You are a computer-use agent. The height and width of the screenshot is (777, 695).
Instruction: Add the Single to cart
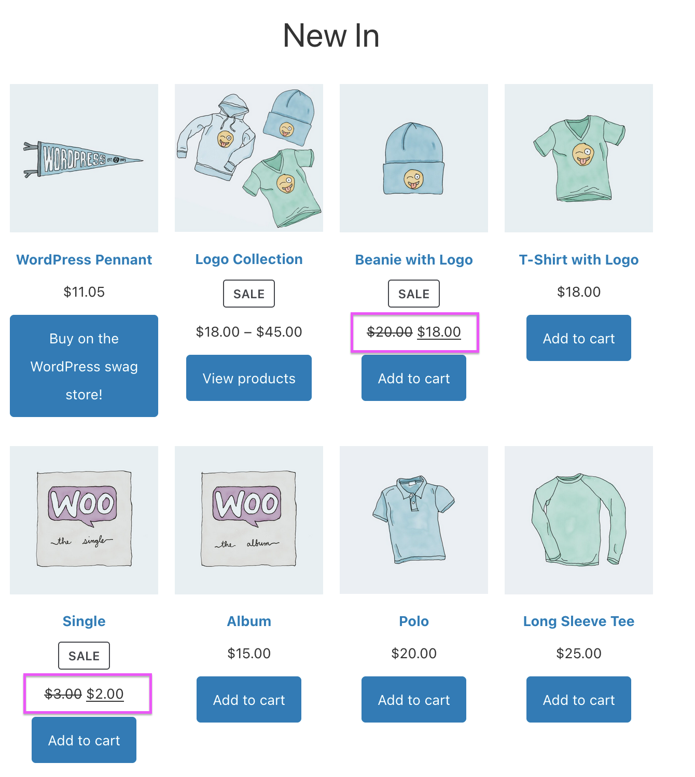84,740
